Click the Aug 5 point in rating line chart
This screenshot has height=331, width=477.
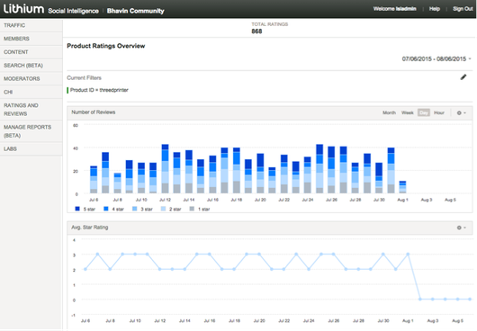pos(457,300)
